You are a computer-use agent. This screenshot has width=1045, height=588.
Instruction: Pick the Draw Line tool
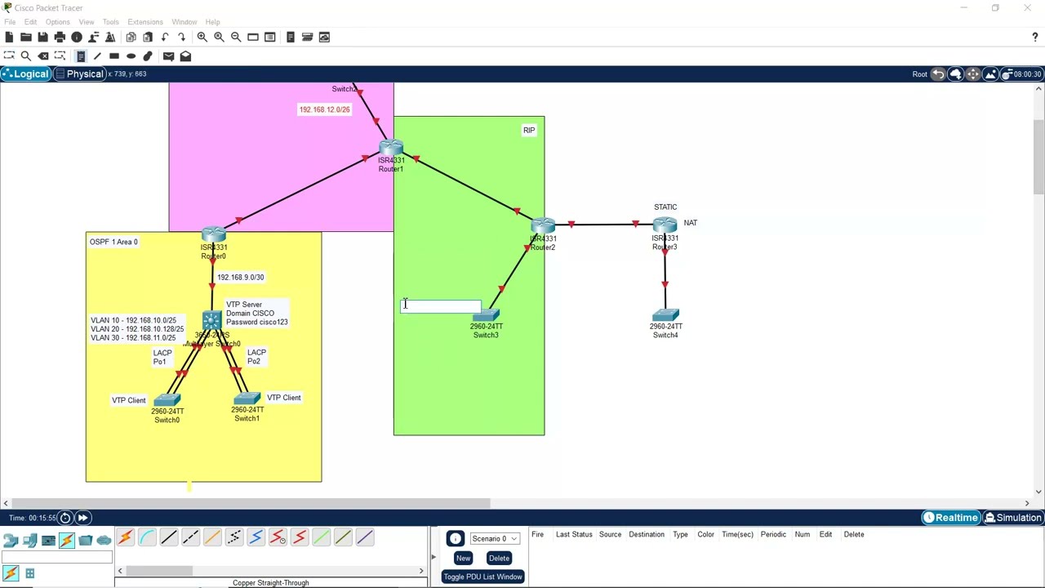[97, 56]
